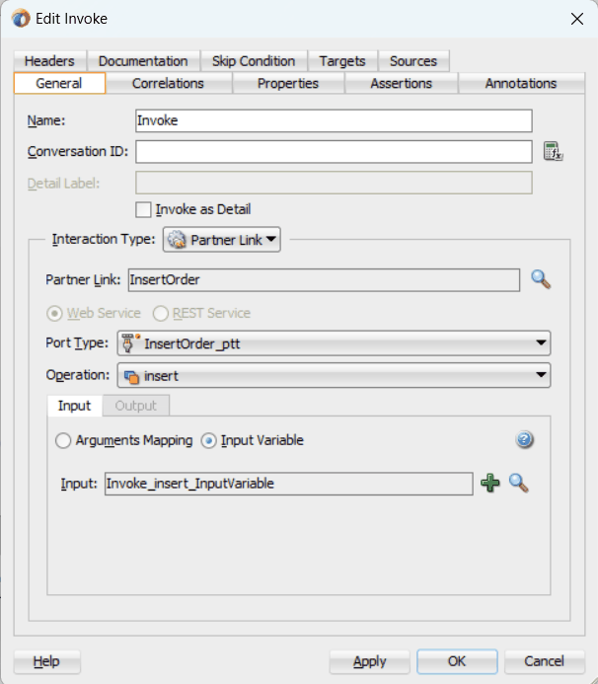598x684 pixels.
Task: Select the Arguments Mapping radio button
Action: pos(63,440)
